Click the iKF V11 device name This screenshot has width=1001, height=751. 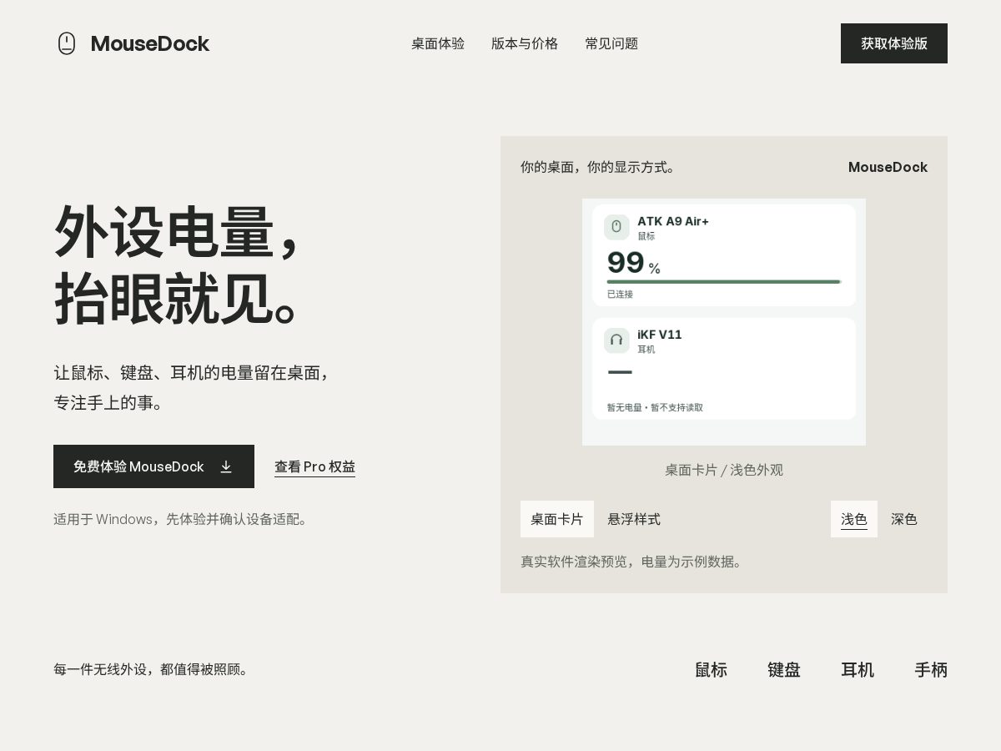660,335
